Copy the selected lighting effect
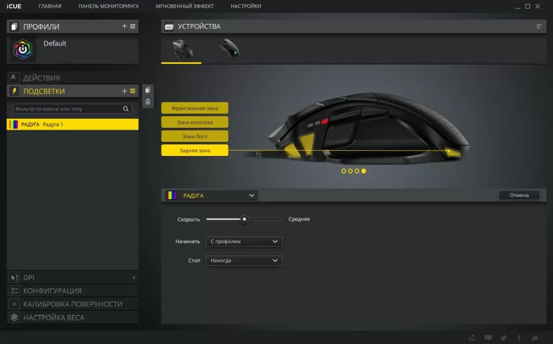Image resolution: width=553 pixels, height=344 pixels. (x=148, y=90)
